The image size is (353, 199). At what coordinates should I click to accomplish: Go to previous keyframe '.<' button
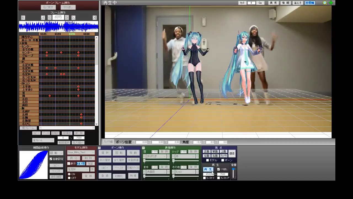tap(43, 17)
